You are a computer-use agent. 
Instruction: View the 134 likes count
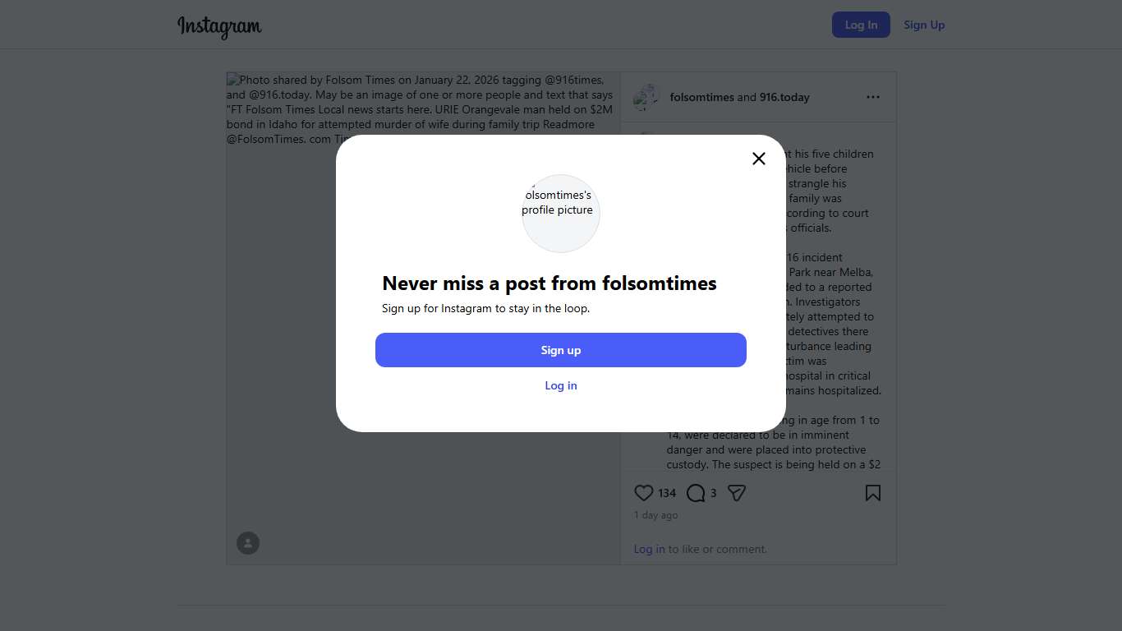coord(667,493)
